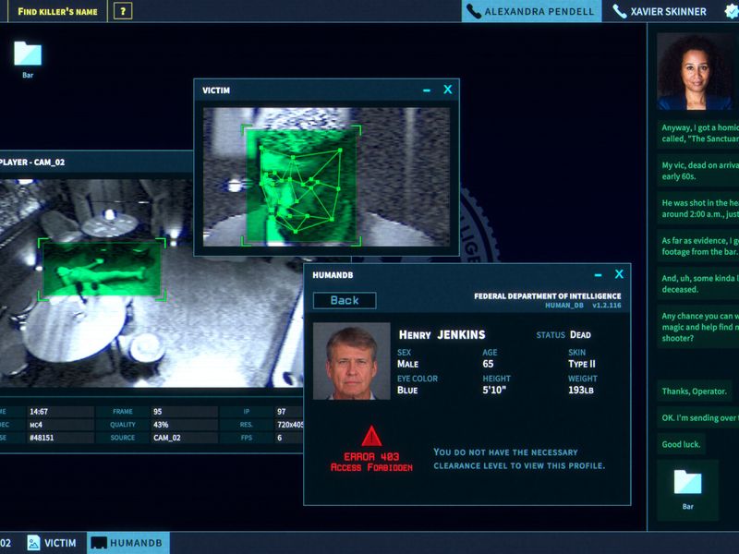
Task: Click the "Good luck." chat message
Action: coord(681,444)
